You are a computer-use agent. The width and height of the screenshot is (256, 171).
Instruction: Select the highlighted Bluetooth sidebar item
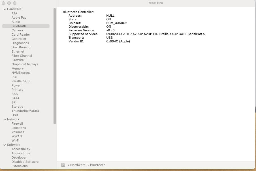(26, 26)
